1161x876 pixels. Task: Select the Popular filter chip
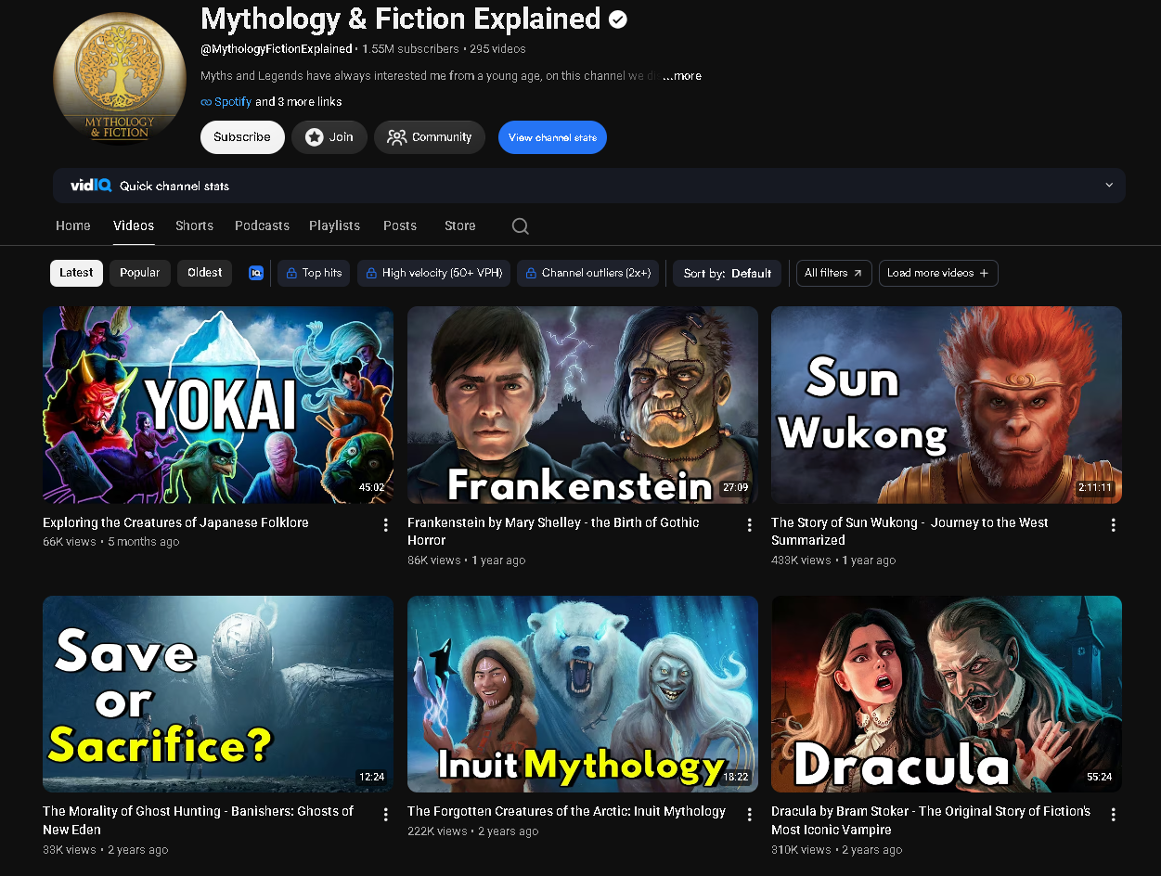tap(140, 273)
